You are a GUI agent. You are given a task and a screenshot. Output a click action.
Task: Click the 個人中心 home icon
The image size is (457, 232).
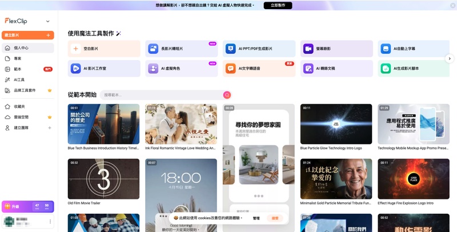(7, 48)
